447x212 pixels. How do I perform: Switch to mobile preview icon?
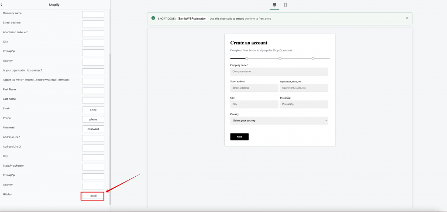[x=285, y=5]
